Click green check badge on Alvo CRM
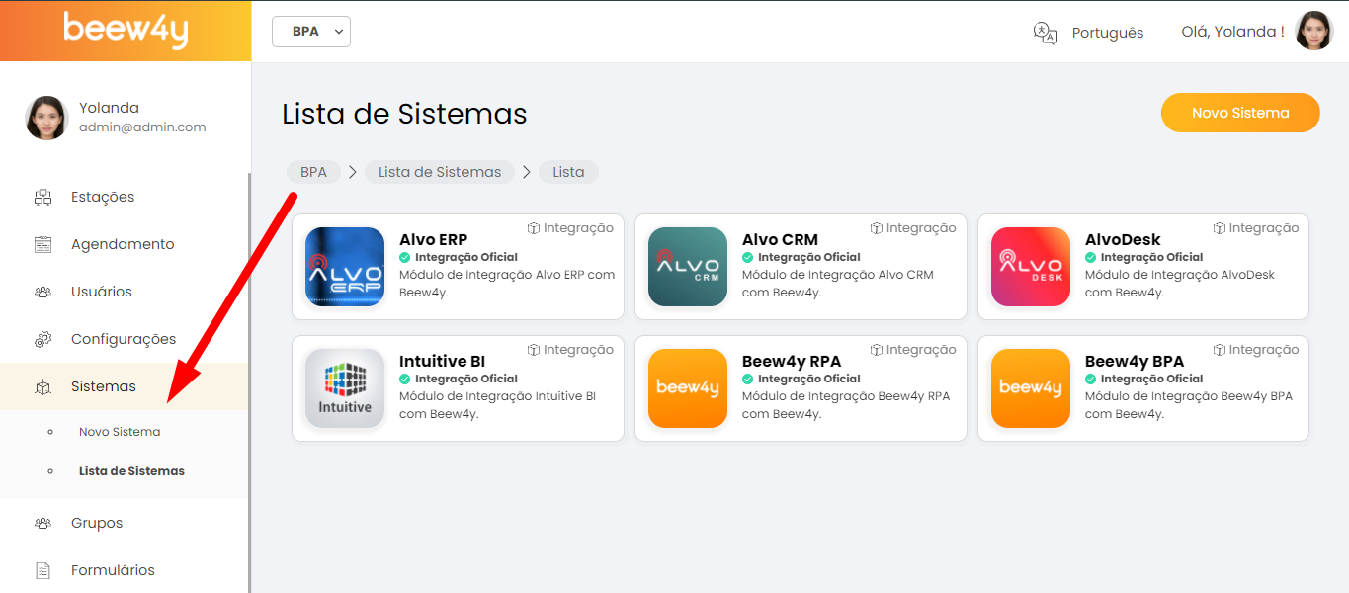This screenshot has height=593, width=1349. tap(747, 257)
